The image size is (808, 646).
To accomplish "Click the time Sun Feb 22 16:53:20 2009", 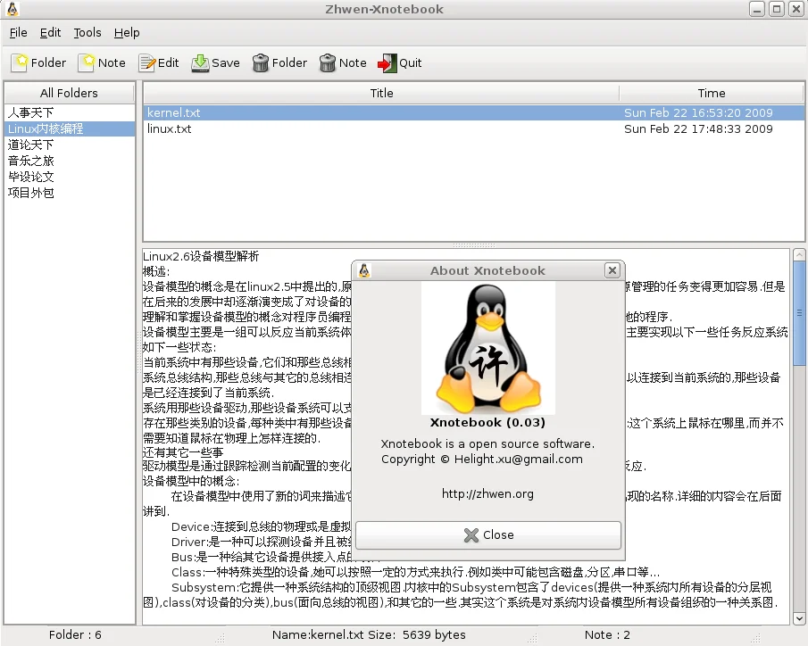I will pos(698,112).
